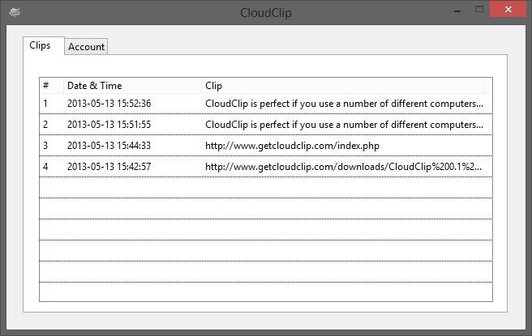
Task: Click row number 1 in clips list
Action: coord(45,104)
